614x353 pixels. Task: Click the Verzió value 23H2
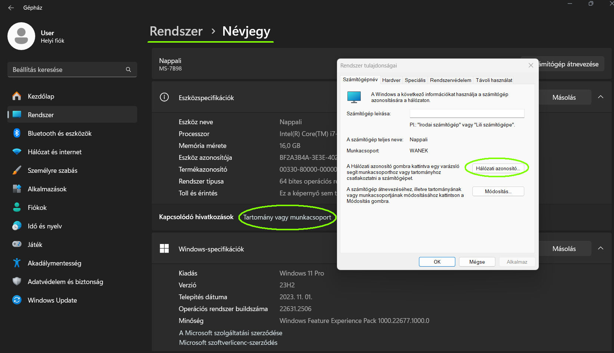(x=287, y=285)
